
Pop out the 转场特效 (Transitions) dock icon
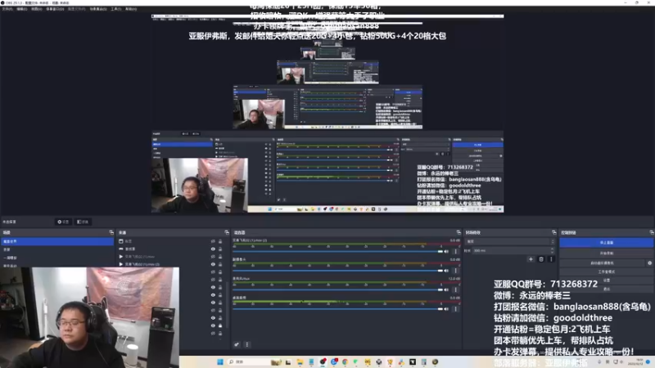[554, 232]
